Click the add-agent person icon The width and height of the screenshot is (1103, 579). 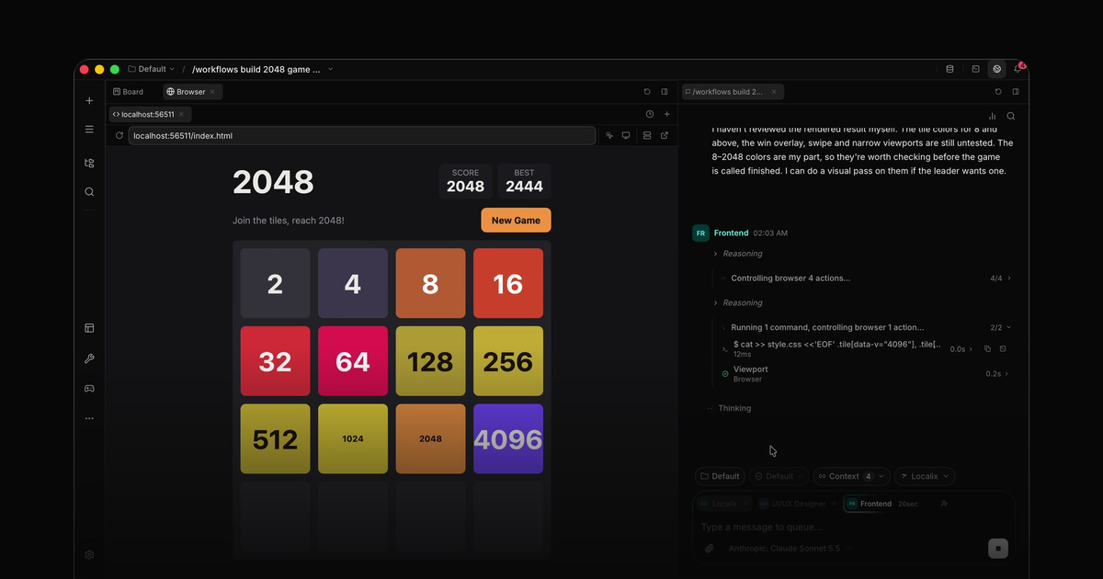(x=944, y=504)
